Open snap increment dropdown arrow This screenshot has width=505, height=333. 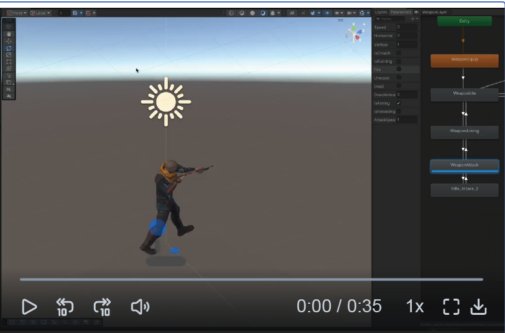tap(94, 13)
